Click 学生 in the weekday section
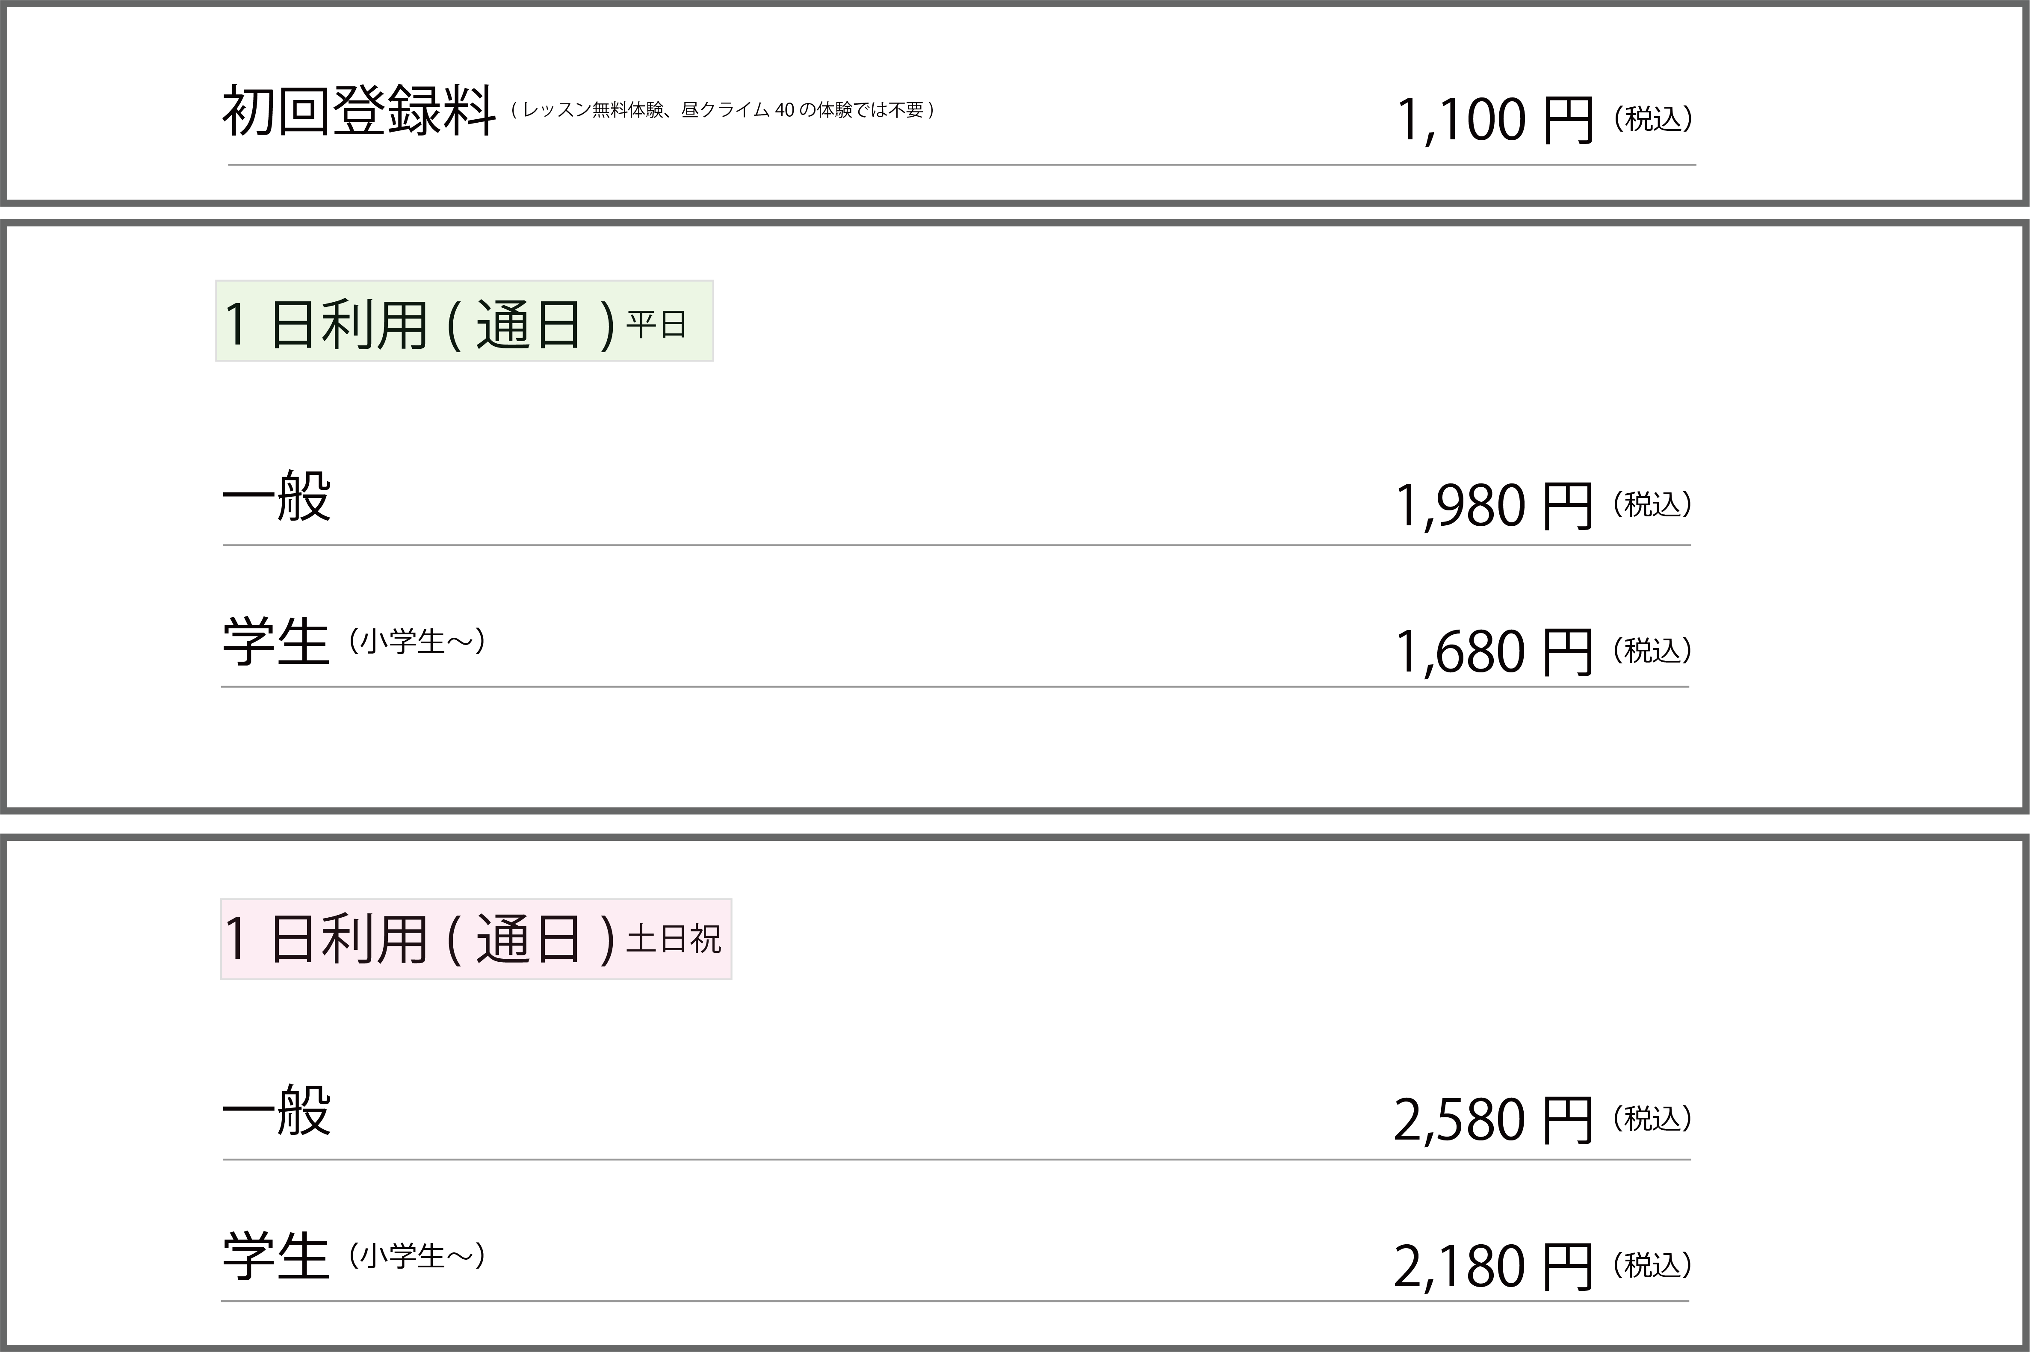The width and height of the screenshot is (2030, 1352). pyautogui.click(x=276, y=642)
